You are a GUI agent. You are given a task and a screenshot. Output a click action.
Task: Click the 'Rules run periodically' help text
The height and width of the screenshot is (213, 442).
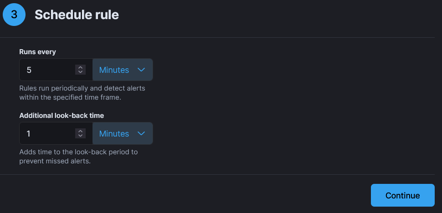click(82, 93)
